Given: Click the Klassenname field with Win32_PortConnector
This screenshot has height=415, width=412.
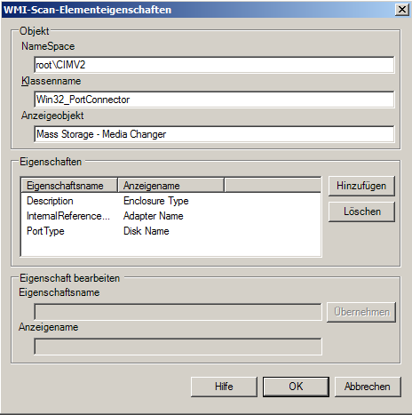Looking at the screenshot, I should (214, 100).
